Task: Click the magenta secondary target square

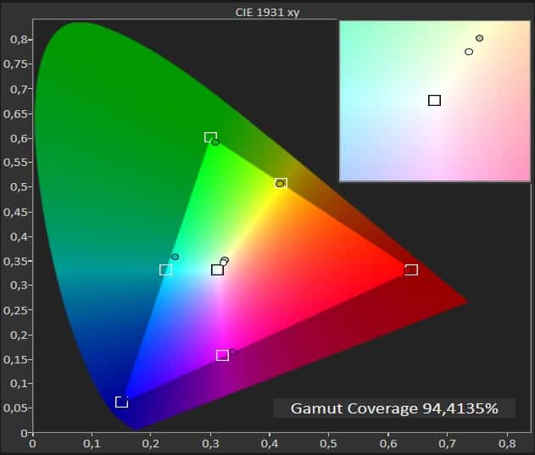Action: [x=222, y=355]
